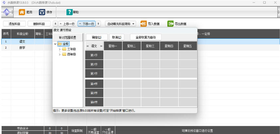Image resolution: width=280 pixels, height=134 pixels.
Task: Select the 星期三 column header
Action: [150, 46]
